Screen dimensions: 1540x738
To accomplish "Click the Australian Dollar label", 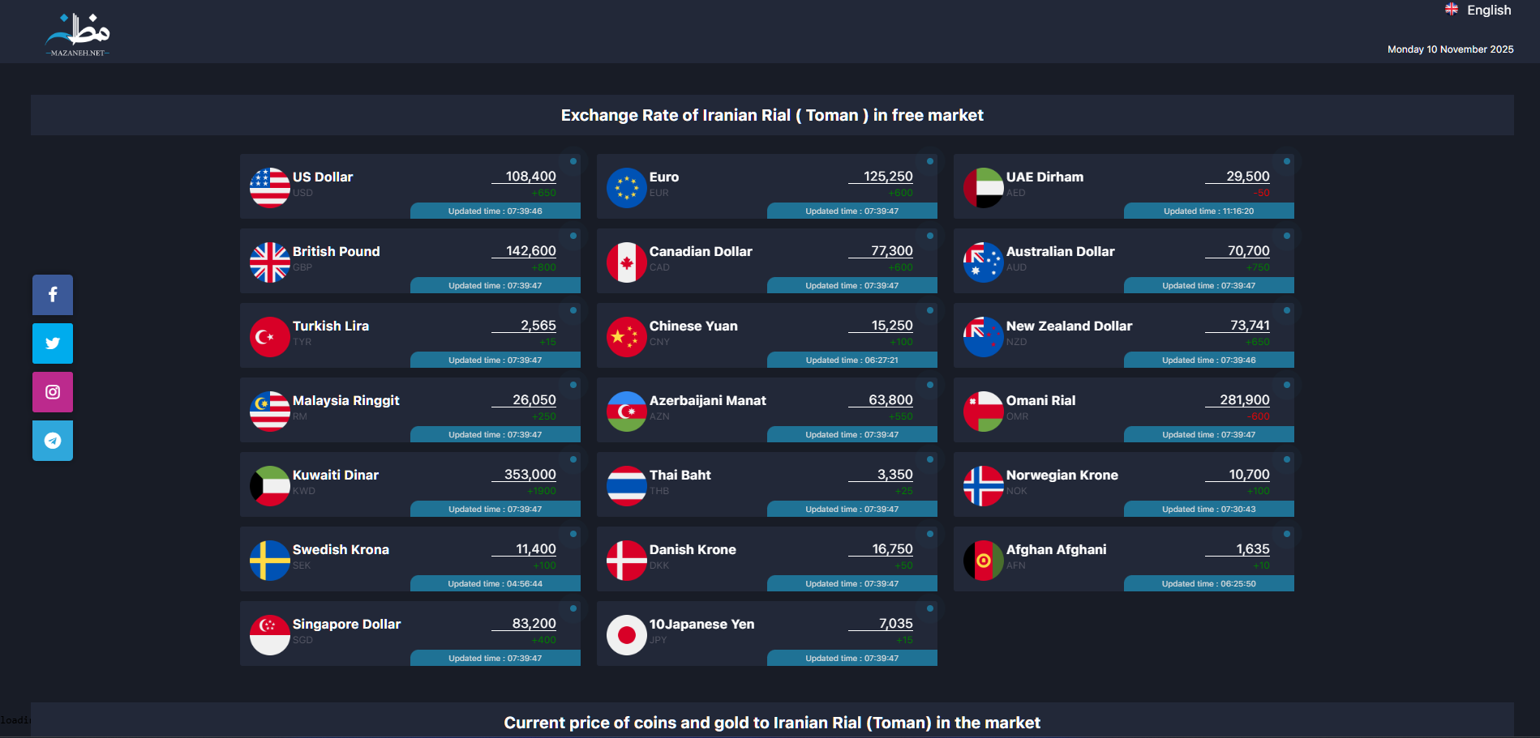I will pyautogui.click(x=1060, y=251).
